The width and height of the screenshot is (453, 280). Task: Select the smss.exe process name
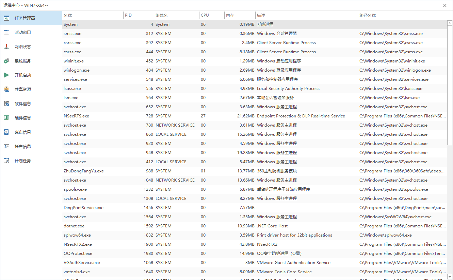72,34
